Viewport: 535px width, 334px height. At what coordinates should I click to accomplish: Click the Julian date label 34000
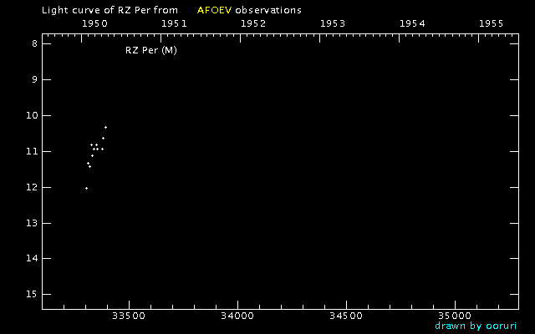click(237, 316)
